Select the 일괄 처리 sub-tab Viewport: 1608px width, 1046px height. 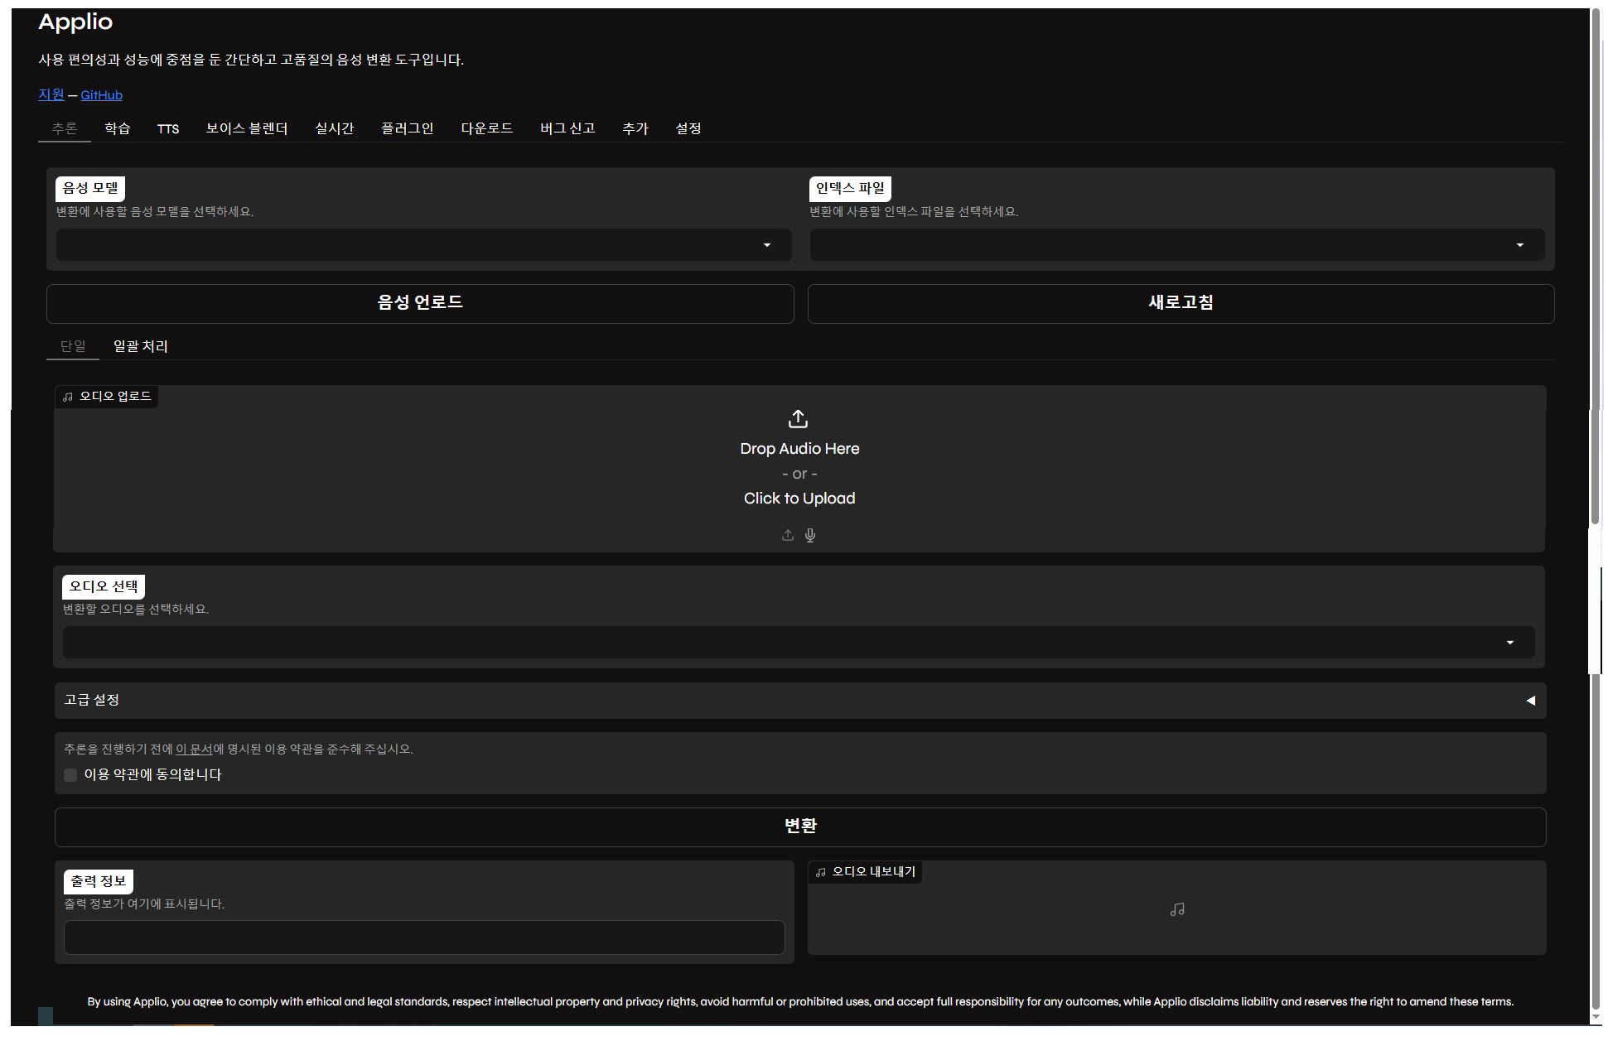click(141, 346)
